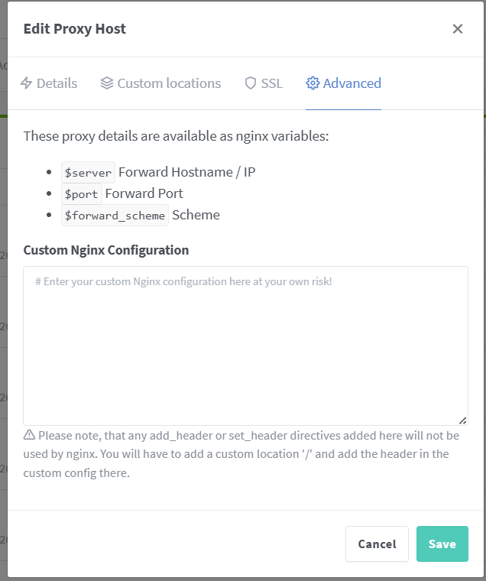The width and height of the screenshot is (486, 581).
Task: Focus the Custom Nginx Configuration textarea
Action: 245,346
